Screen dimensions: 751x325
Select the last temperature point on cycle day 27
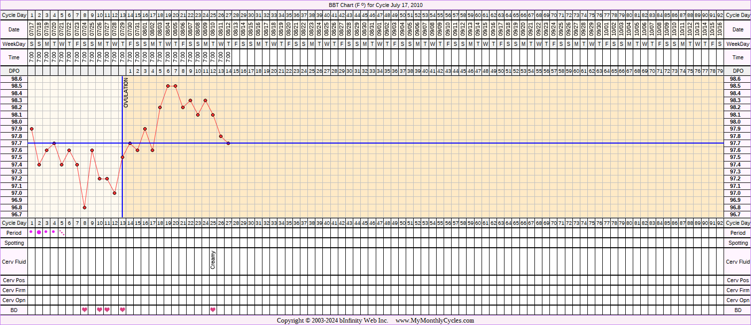pyautogui.click(x=228, y=143)
